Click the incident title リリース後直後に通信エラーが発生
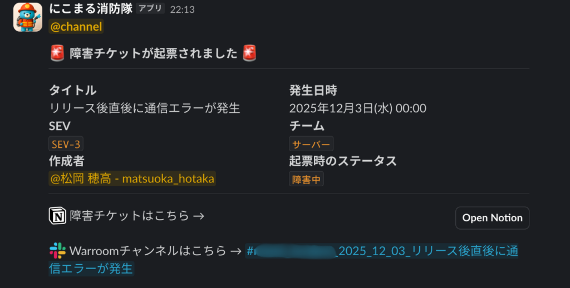 pos(145,108)
